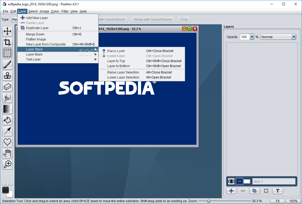The width and height of the screenshot is (302, 204).
Task: Maximize the inner image window with green button
Action: pos(190,29)
